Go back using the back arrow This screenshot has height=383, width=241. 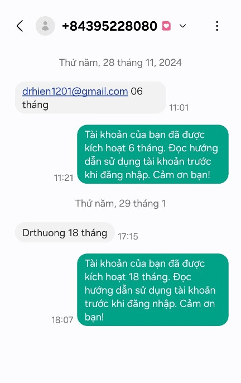coord(20,26)
